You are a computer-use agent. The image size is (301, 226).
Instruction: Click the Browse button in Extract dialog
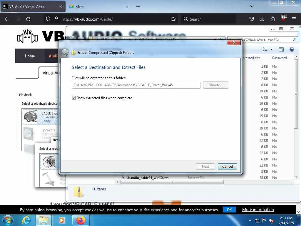tap(215, 85)
